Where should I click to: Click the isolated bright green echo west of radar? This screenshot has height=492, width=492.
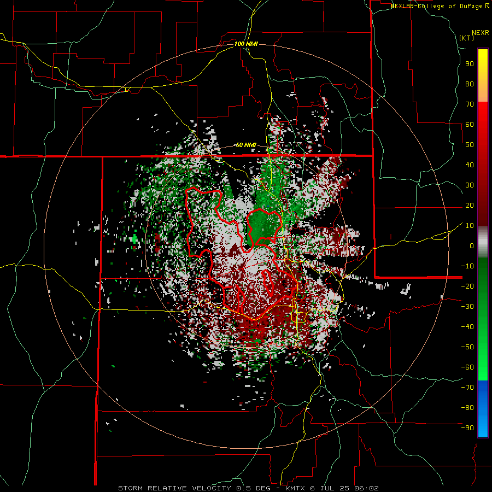[x=134, y=239]
